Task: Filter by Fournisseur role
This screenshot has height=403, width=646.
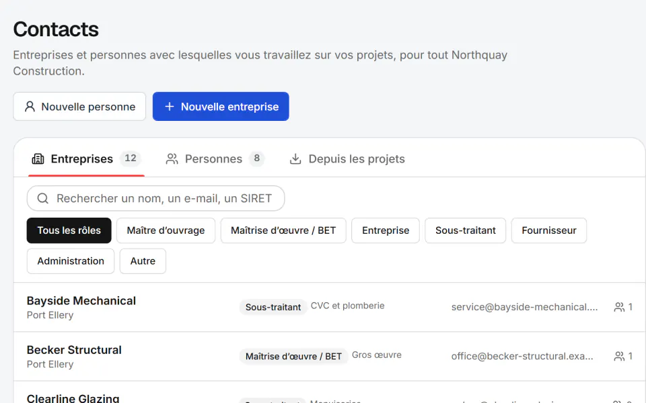Action: 549,230
